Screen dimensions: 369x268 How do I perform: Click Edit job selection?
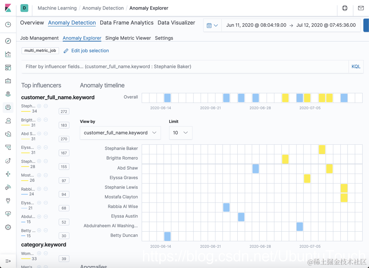coord(86,50)
